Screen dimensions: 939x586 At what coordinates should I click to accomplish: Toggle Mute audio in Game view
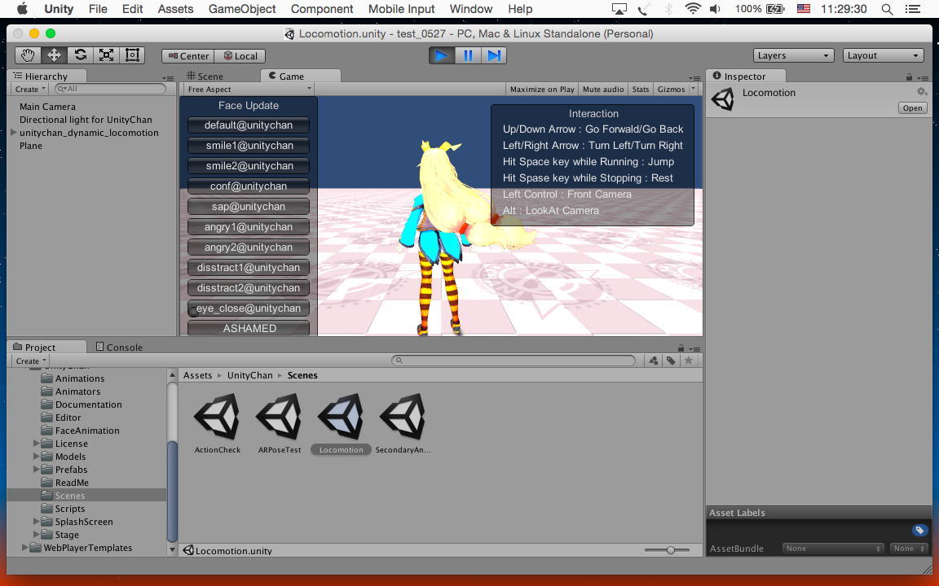[603, 89]
